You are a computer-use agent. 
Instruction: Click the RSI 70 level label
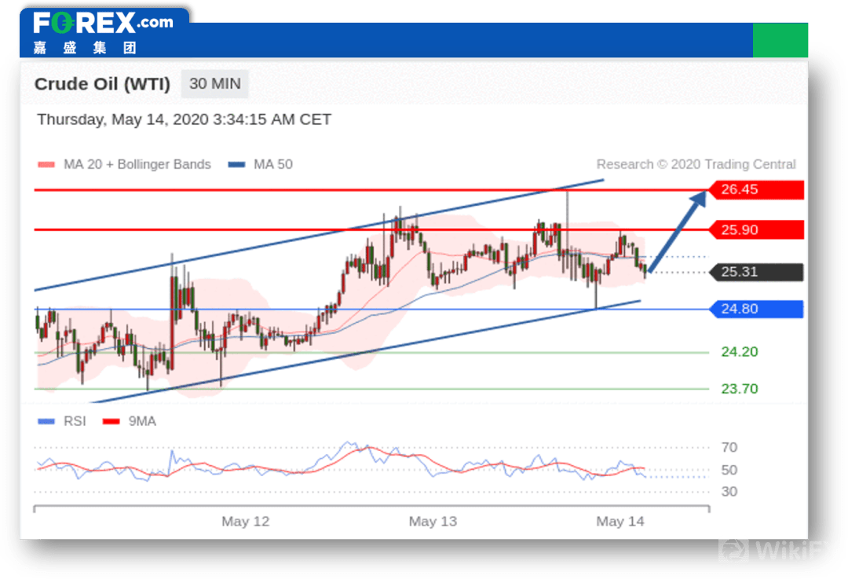point(729,448)
